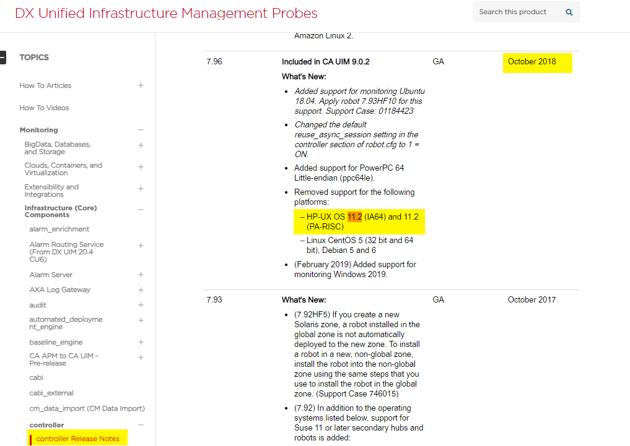Collapse the topics sidebar panel
Image resolution: width=630 pixels, height=446 pixels.
coord(2,58)
